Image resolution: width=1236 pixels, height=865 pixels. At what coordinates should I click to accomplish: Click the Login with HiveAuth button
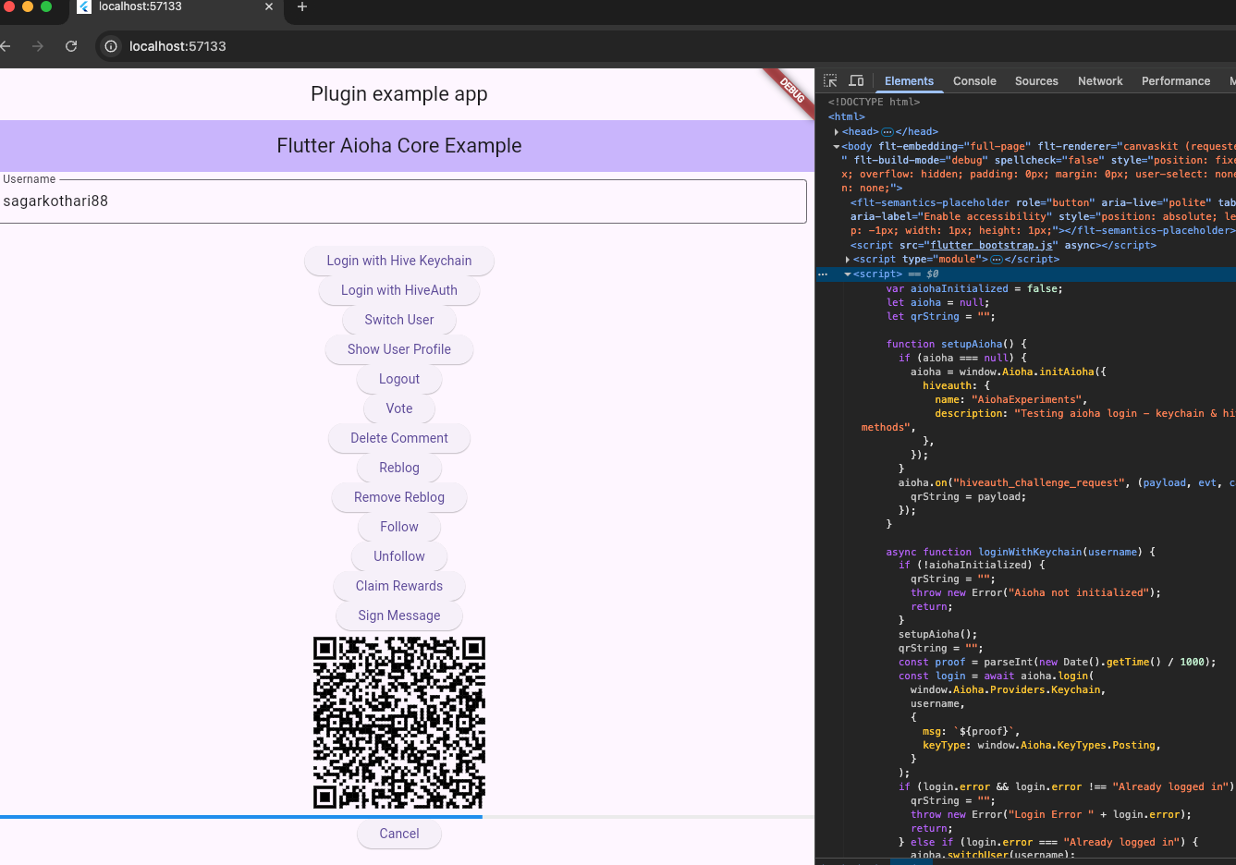(399, 290)
